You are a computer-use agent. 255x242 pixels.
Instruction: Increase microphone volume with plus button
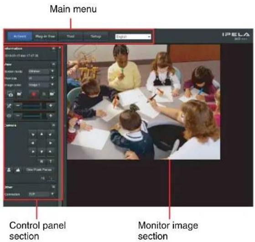pyautogui.click(x=51, y=106)
